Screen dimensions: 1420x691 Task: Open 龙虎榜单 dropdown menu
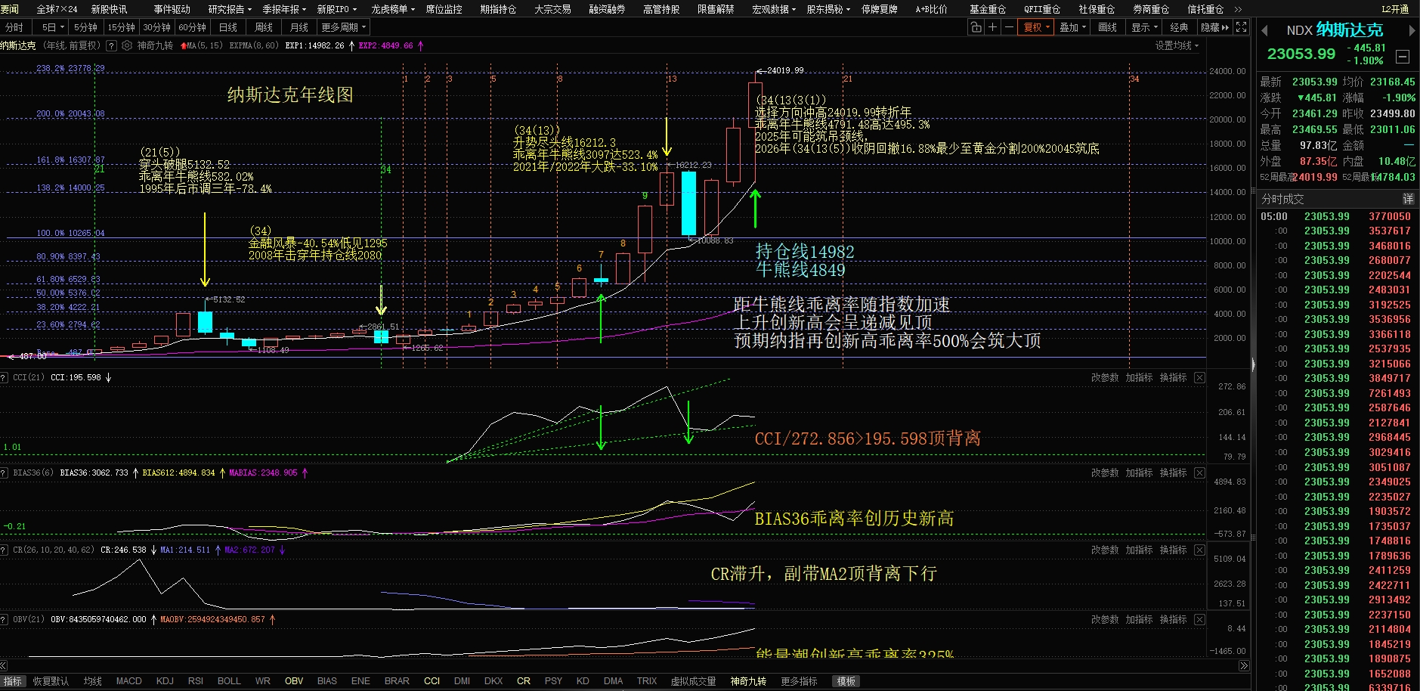tap(393, 9)
